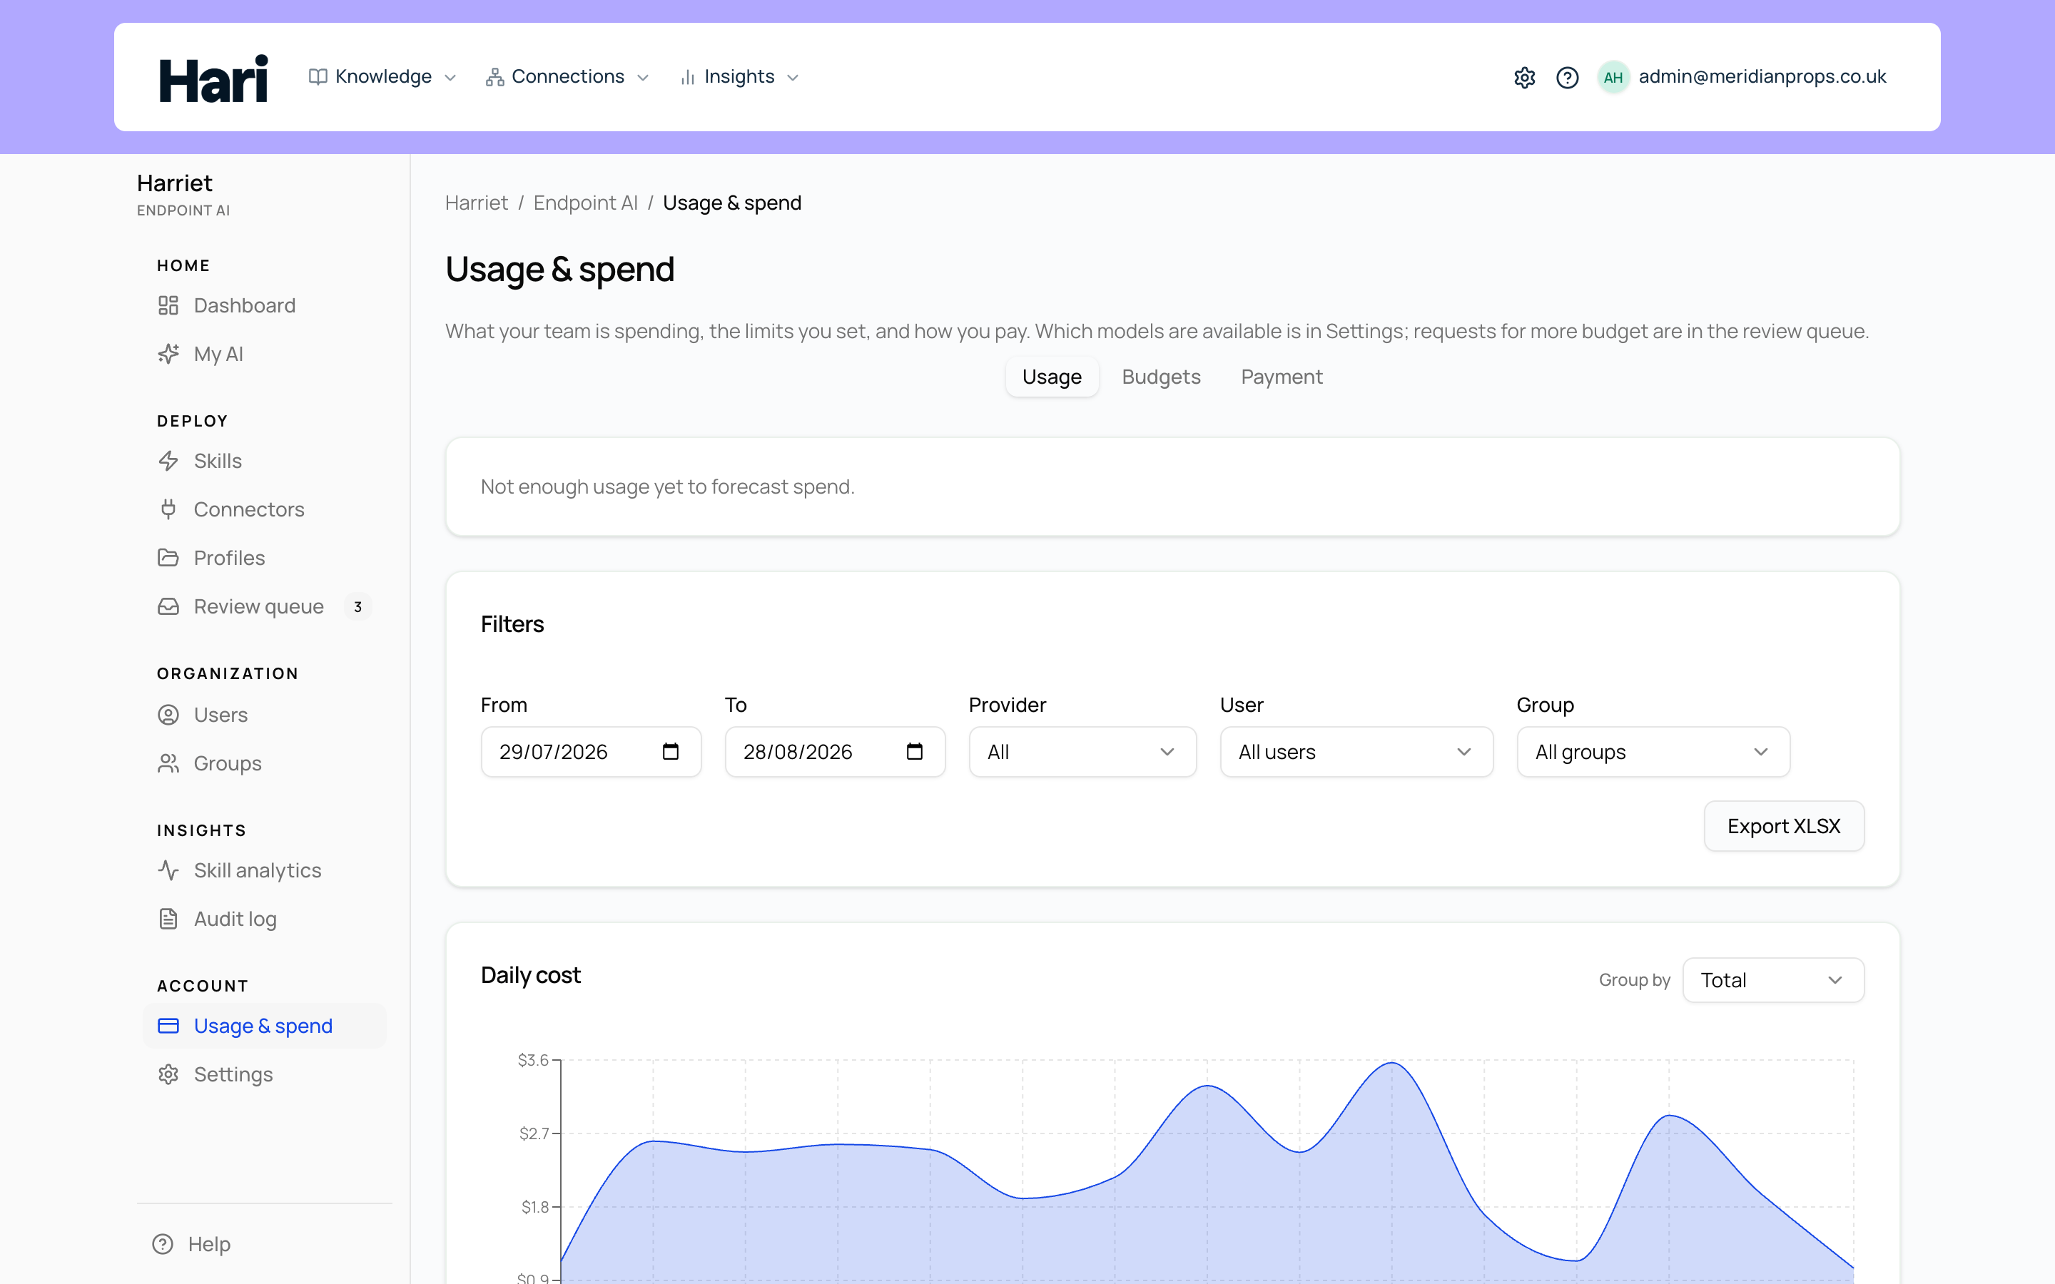The width and height of the screenshot is (2055, 1284).
Task: Open Users in sidebar
Action: tap(265, 715)
